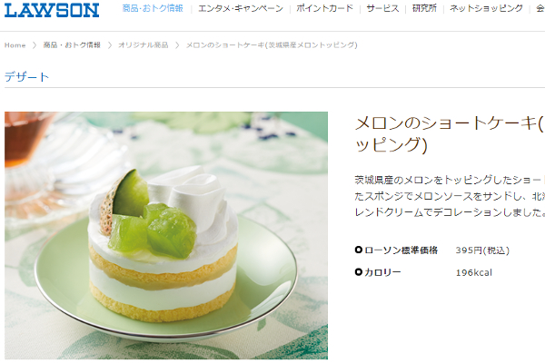Go to オリジナル商品 breadcrumb link
Image resolution: width=545 pixels, height=363 pixels.
coord(144,45)
